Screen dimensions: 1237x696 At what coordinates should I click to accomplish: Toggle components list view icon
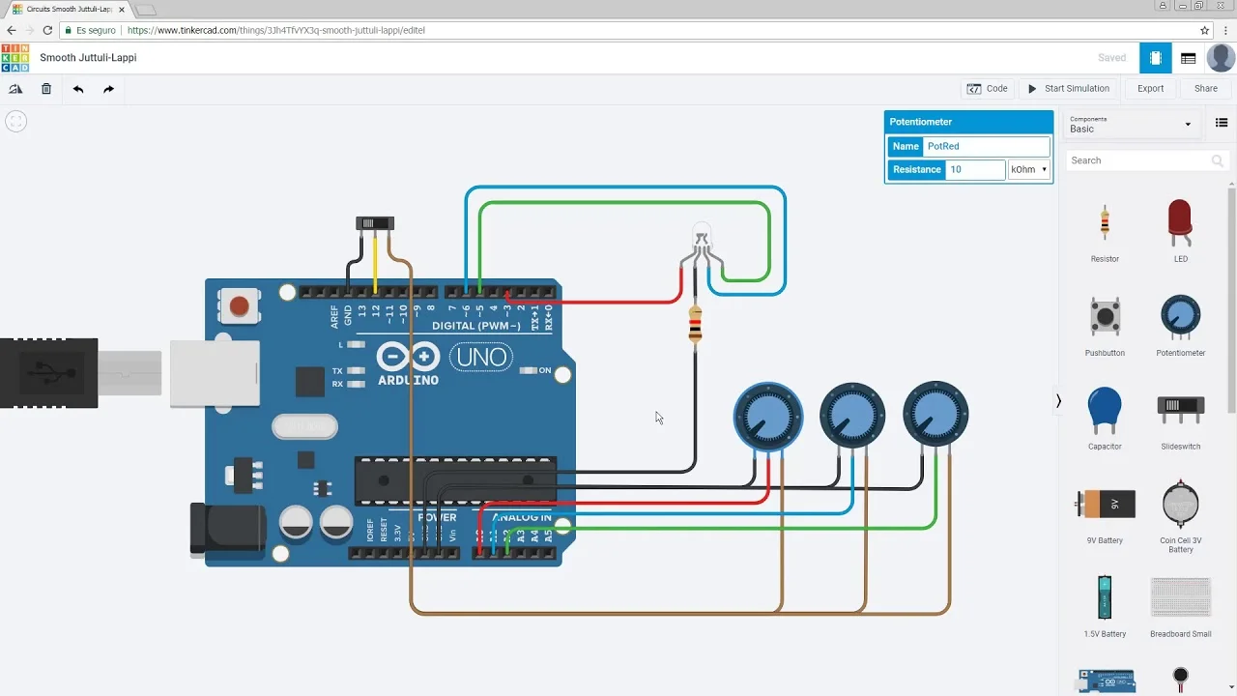coord(1221,124)
